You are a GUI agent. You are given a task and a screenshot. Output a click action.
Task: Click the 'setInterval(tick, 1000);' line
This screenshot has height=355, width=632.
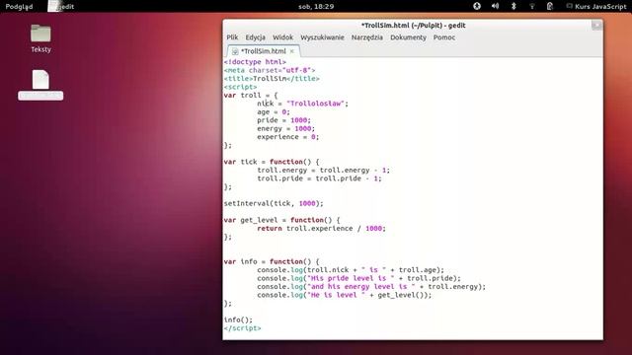(274, 204)
